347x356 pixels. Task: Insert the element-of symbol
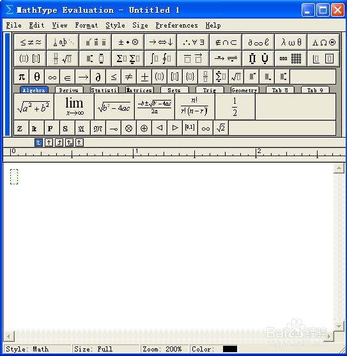click(x=68, y=77)
